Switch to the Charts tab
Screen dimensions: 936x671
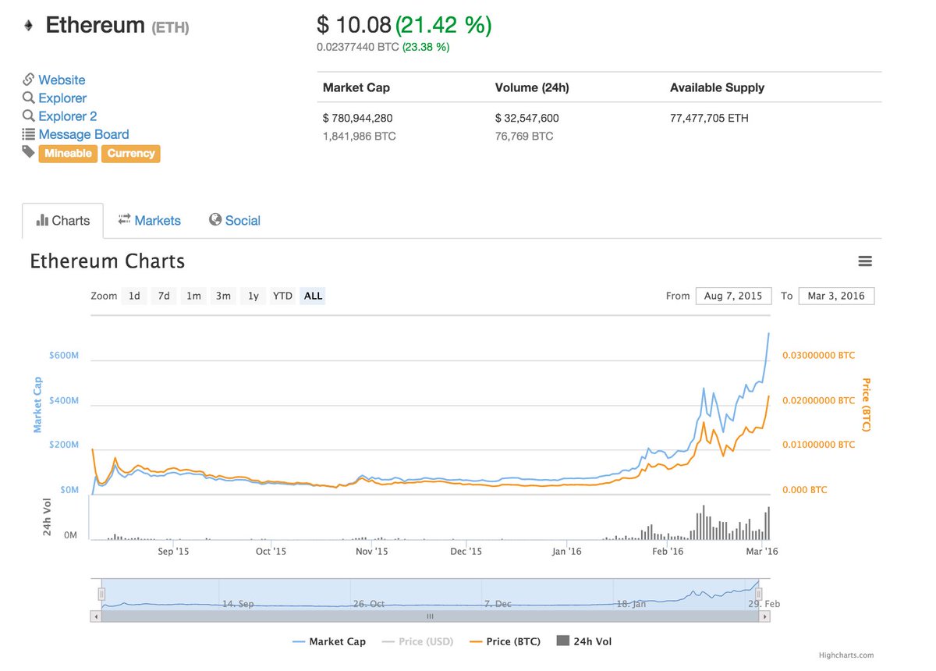[x=62, y=221]
